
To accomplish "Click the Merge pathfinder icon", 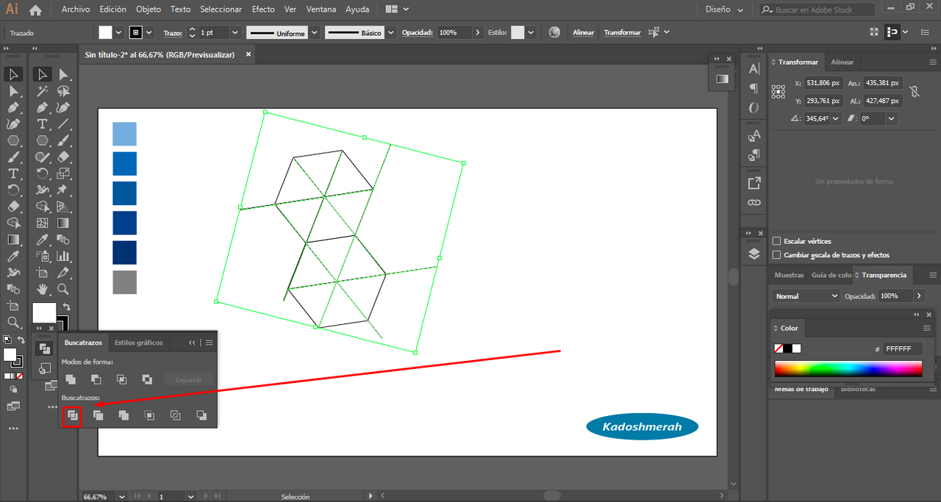I will coord(124,415).
